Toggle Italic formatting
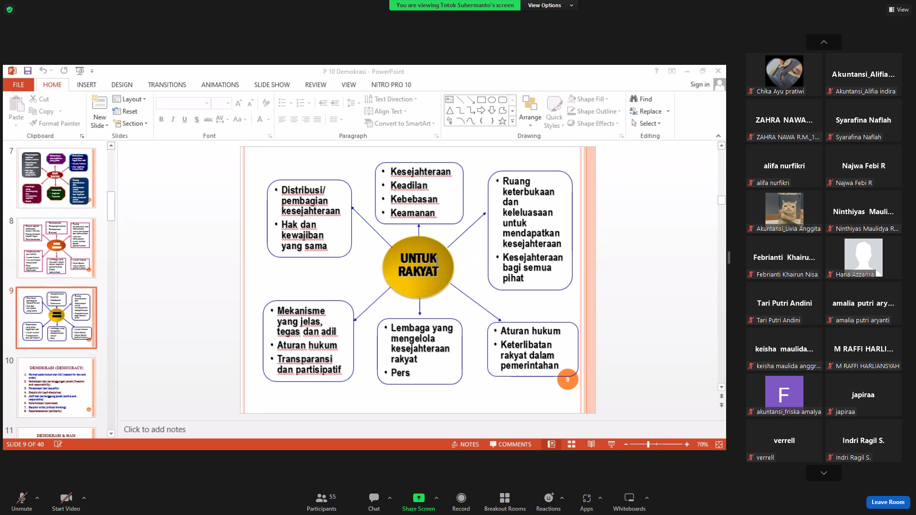916x515 pixels. pyautogui.click(x=173, y=119)
